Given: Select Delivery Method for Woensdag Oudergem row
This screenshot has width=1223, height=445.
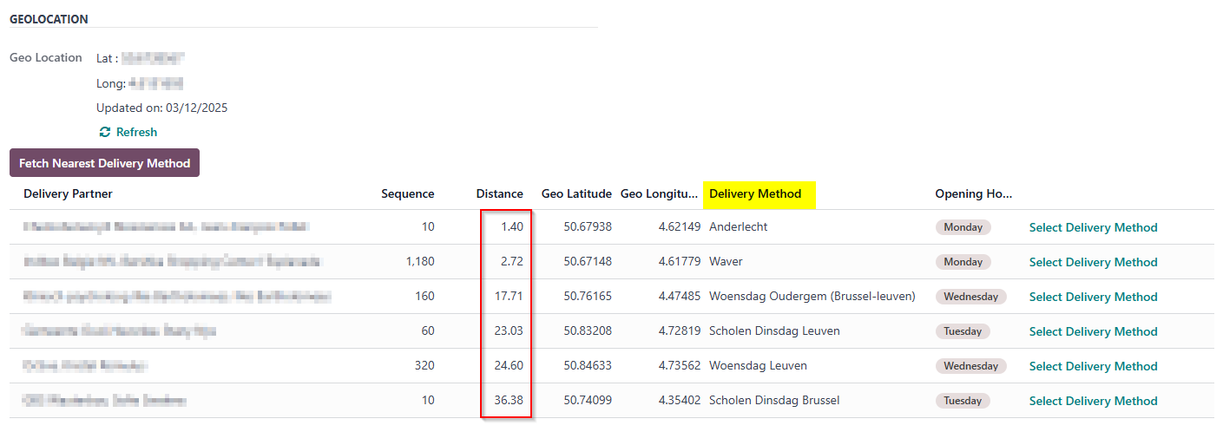Looking at the screenshot, I should click(1093, 297).
